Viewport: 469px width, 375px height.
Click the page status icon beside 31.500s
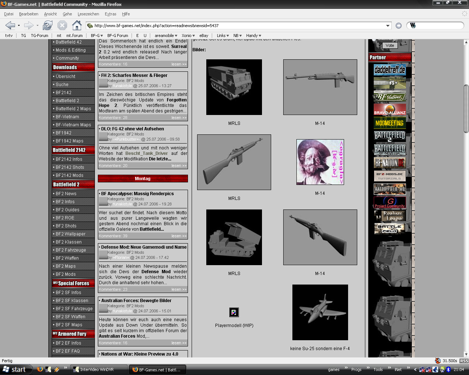coord(437,361)
